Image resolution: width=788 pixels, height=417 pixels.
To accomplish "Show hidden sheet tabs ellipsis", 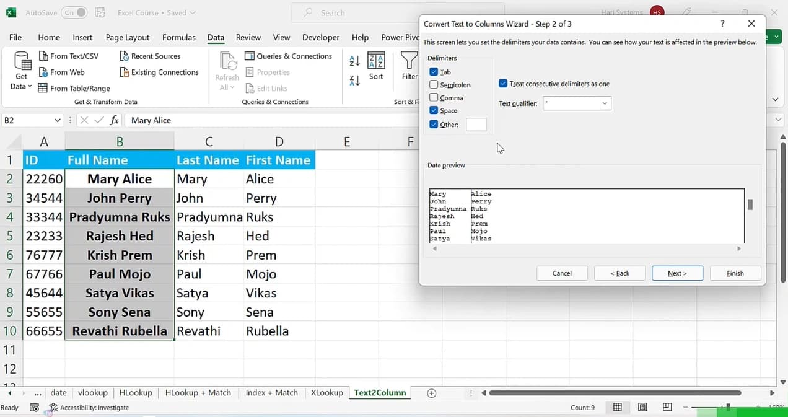I will coord(38,393).
